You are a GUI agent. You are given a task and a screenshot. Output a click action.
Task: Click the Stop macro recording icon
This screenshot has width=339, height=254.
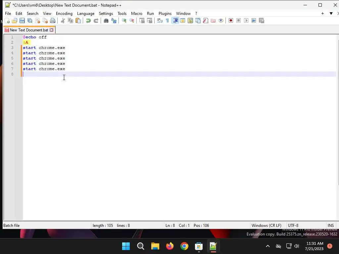coord(238,21)
